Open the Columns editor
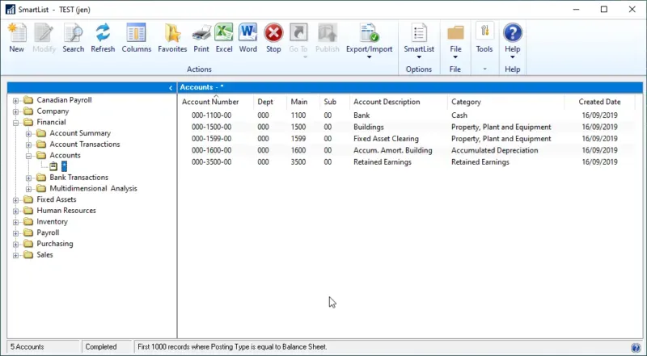Screen dimensions: 647x356 [137, 38]
